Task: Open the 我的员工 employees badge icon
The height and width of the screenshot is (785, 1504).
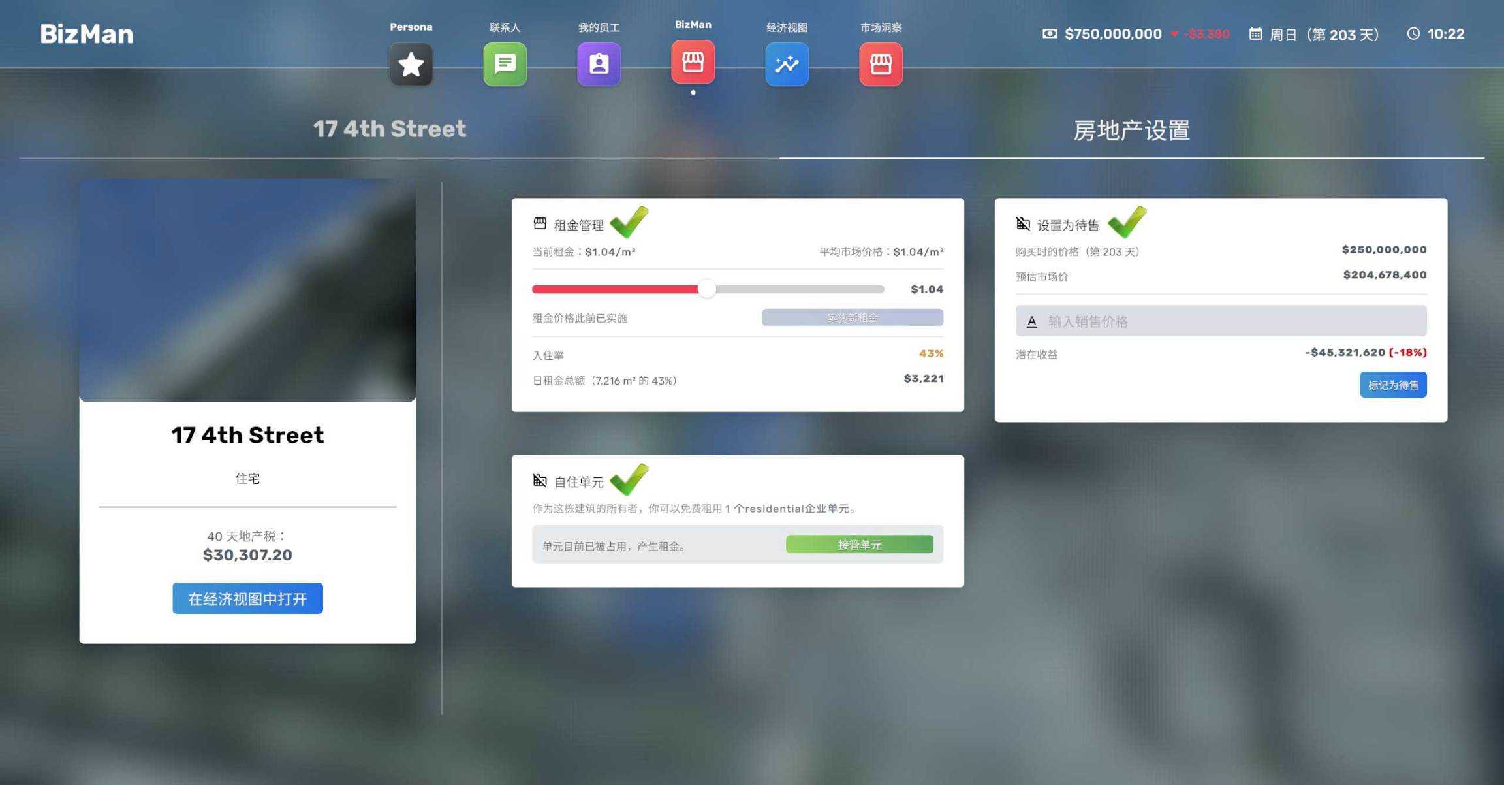Action: click(599, 64)
